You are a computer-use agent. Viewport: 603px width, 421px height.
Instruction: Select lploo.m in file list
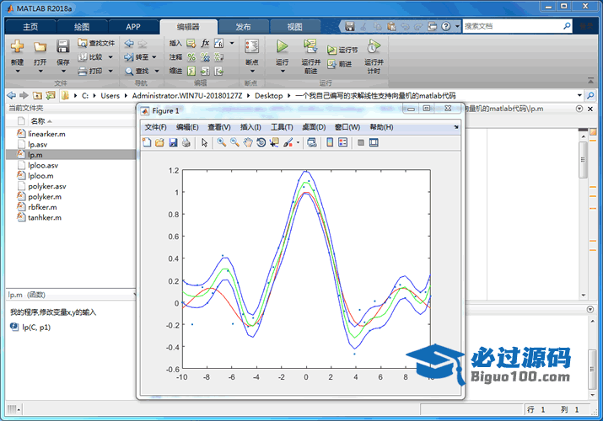40,176
